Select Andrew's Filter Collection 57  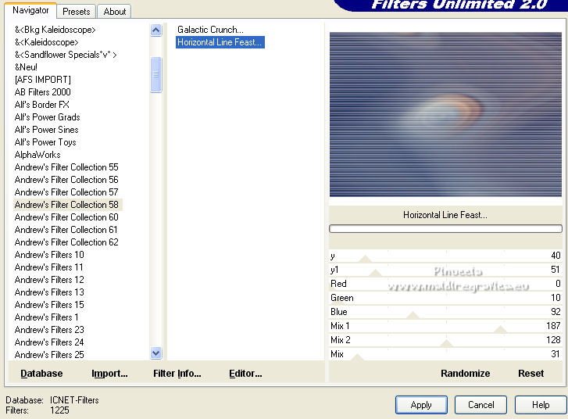66,192
